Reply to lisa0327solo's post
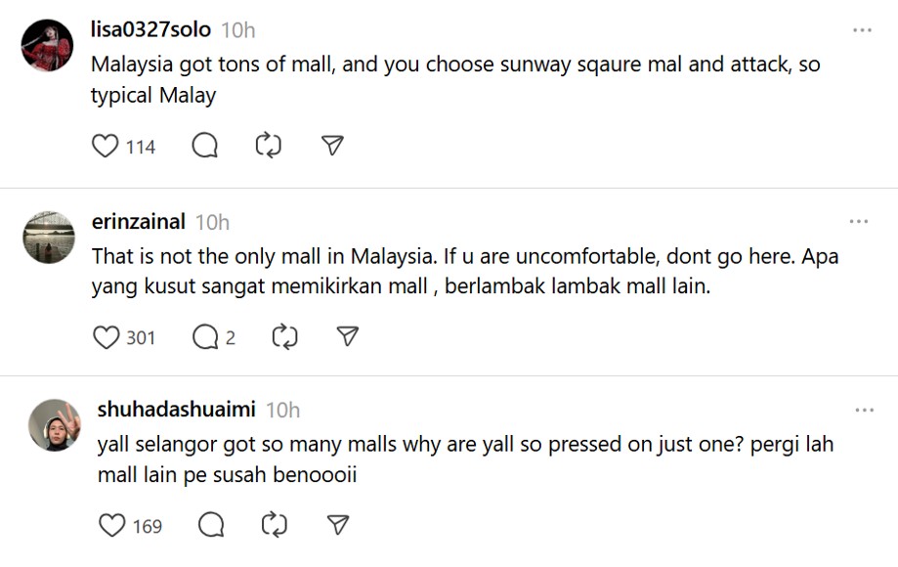This screenshot has height=567, width=898. click(204, 147)
